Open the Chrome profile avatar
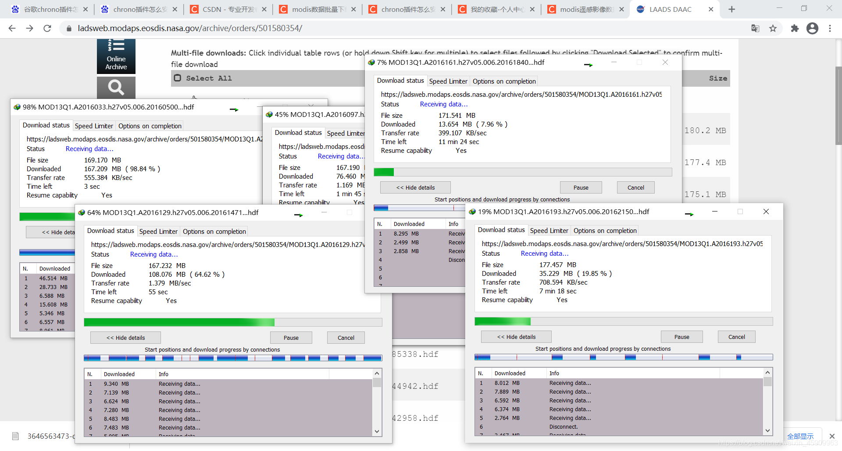842x451 pixels. tap(813, 28)
